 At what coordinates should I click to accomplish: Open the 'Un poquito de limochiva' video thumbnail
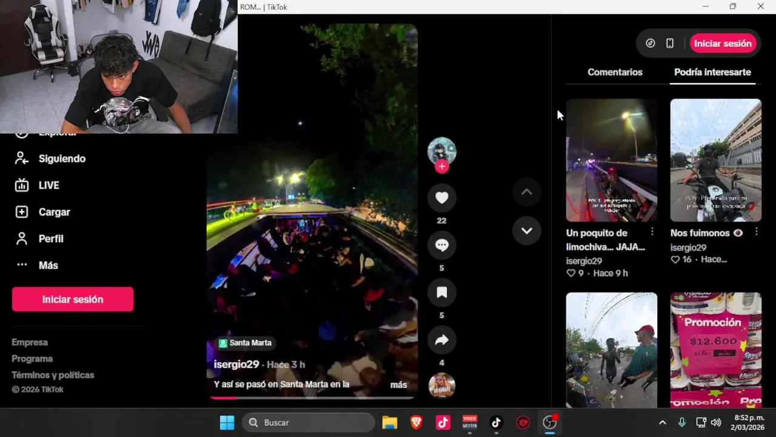[612, 160]
